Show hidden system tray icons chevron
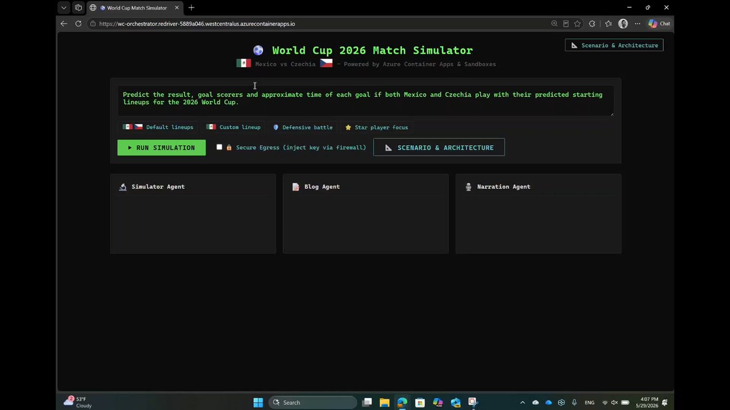This screenshot has width=730, height=410. (522, 403)
